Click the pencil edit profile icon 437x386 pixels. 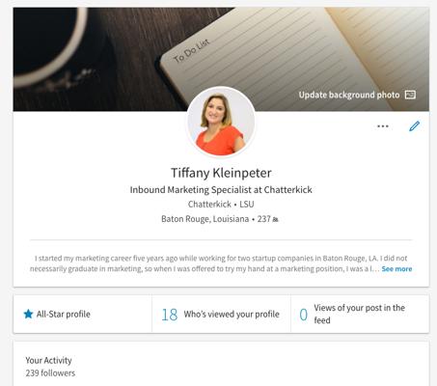tap(414, 126)
